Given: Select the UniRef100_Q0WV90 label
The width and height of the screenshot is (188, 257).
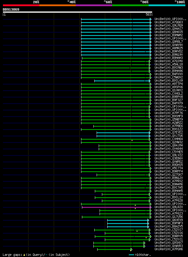Looking at the screenshot, I should [169, 45].
